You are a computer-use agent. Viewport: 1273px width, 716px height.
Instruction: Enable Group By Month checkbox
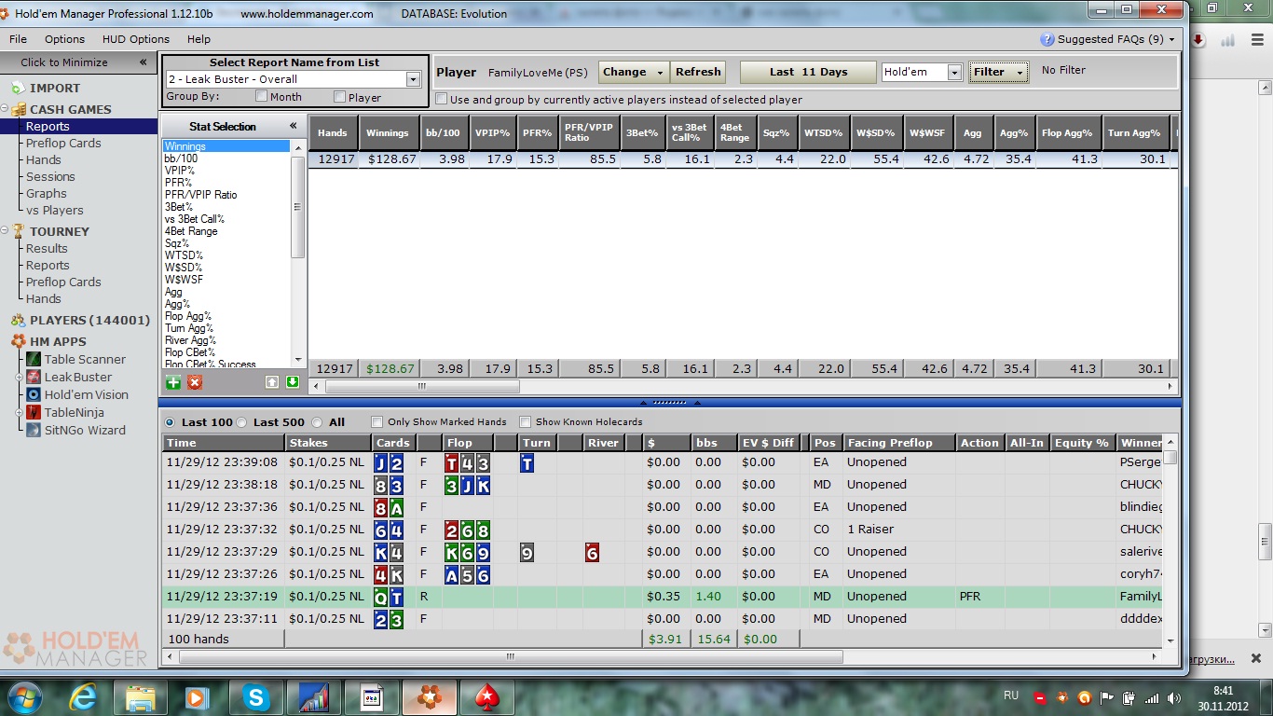pos(262,96)
